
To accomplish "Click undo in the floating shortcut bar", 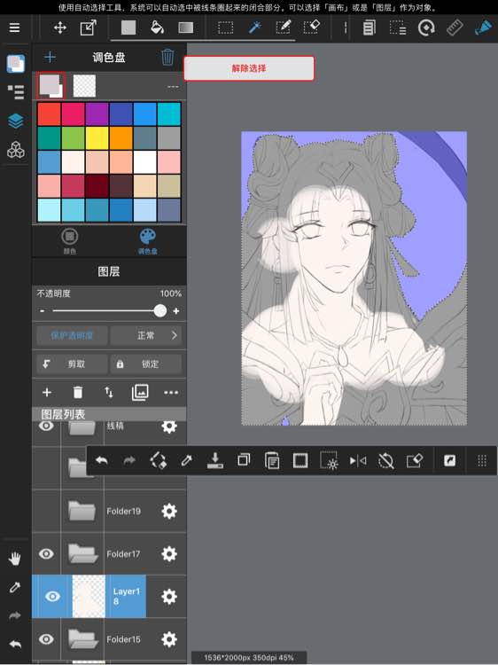I will click(101, 460).
